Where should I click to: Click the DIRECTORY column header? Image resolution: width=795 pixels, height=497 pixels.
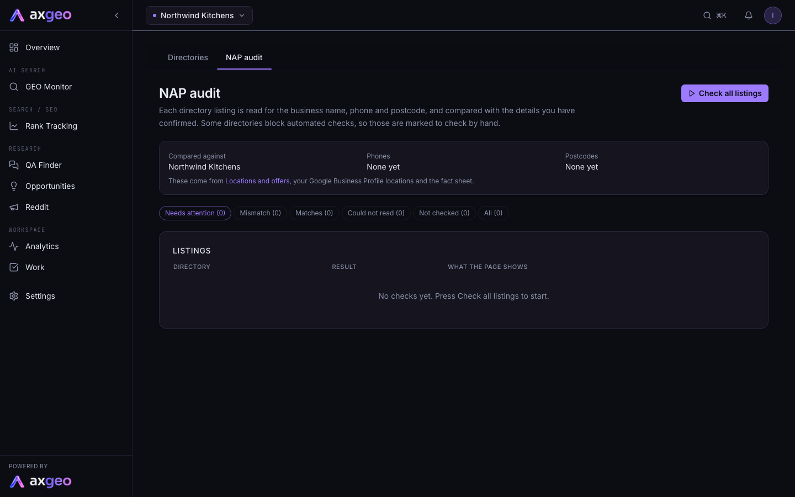coord(192,267)
